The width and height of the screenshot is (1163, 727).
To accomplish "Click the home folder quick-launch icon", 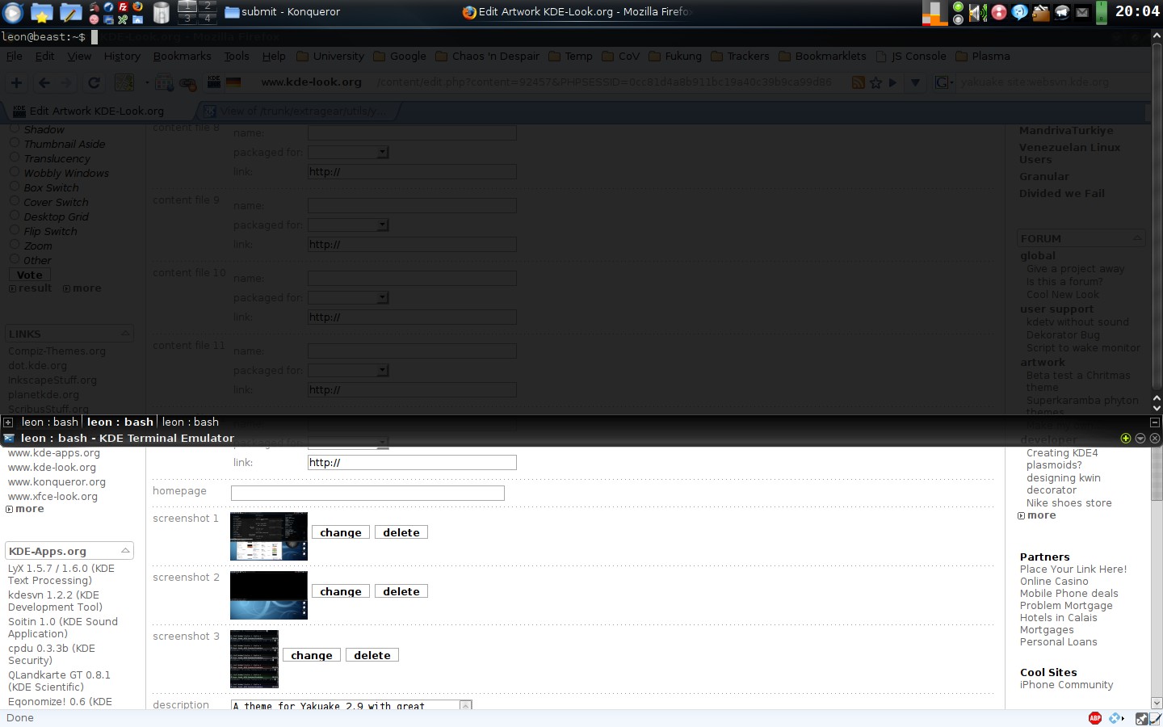I will point(137,19).
